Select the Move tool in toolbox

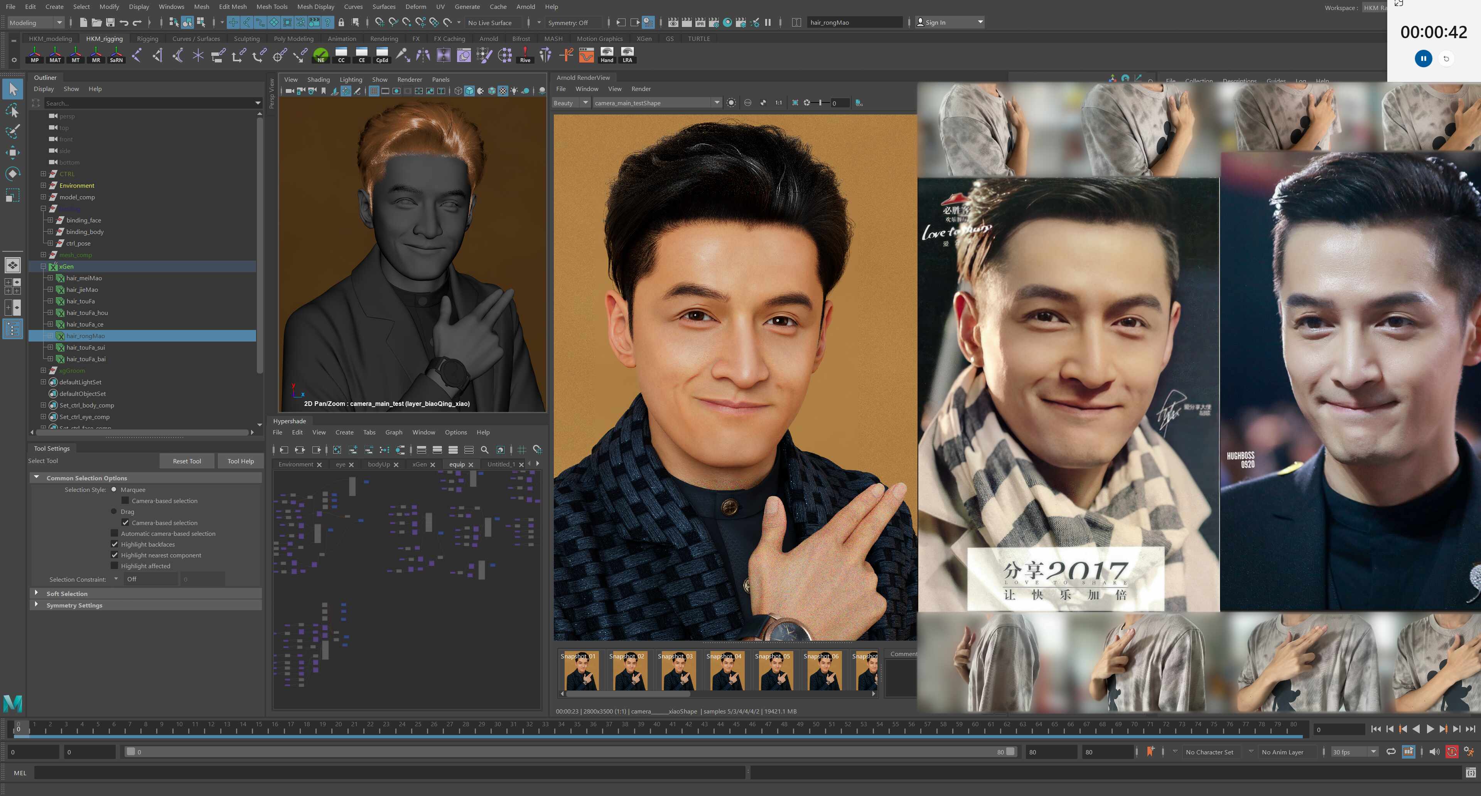tap(13, 152)
